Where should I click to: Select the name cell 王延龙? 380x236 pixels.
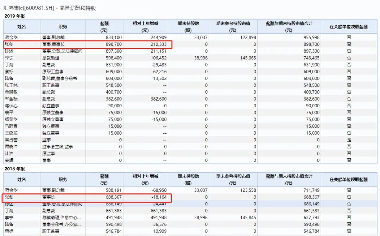[11, 133]
